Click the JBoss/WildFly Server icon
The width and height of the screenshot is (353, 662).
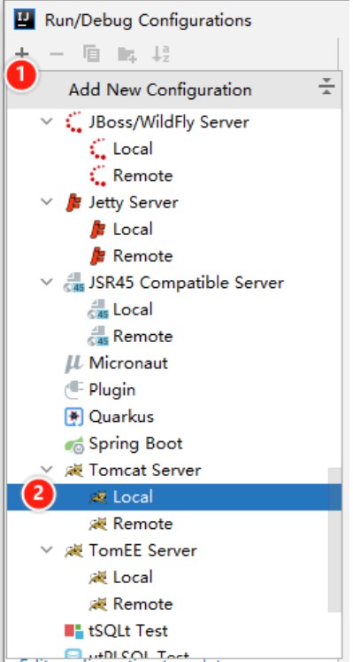tap(73, 122)
